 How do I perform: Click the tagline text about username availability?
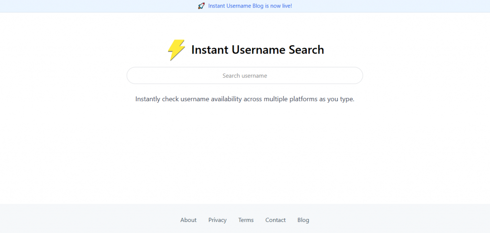click(245, 99)
